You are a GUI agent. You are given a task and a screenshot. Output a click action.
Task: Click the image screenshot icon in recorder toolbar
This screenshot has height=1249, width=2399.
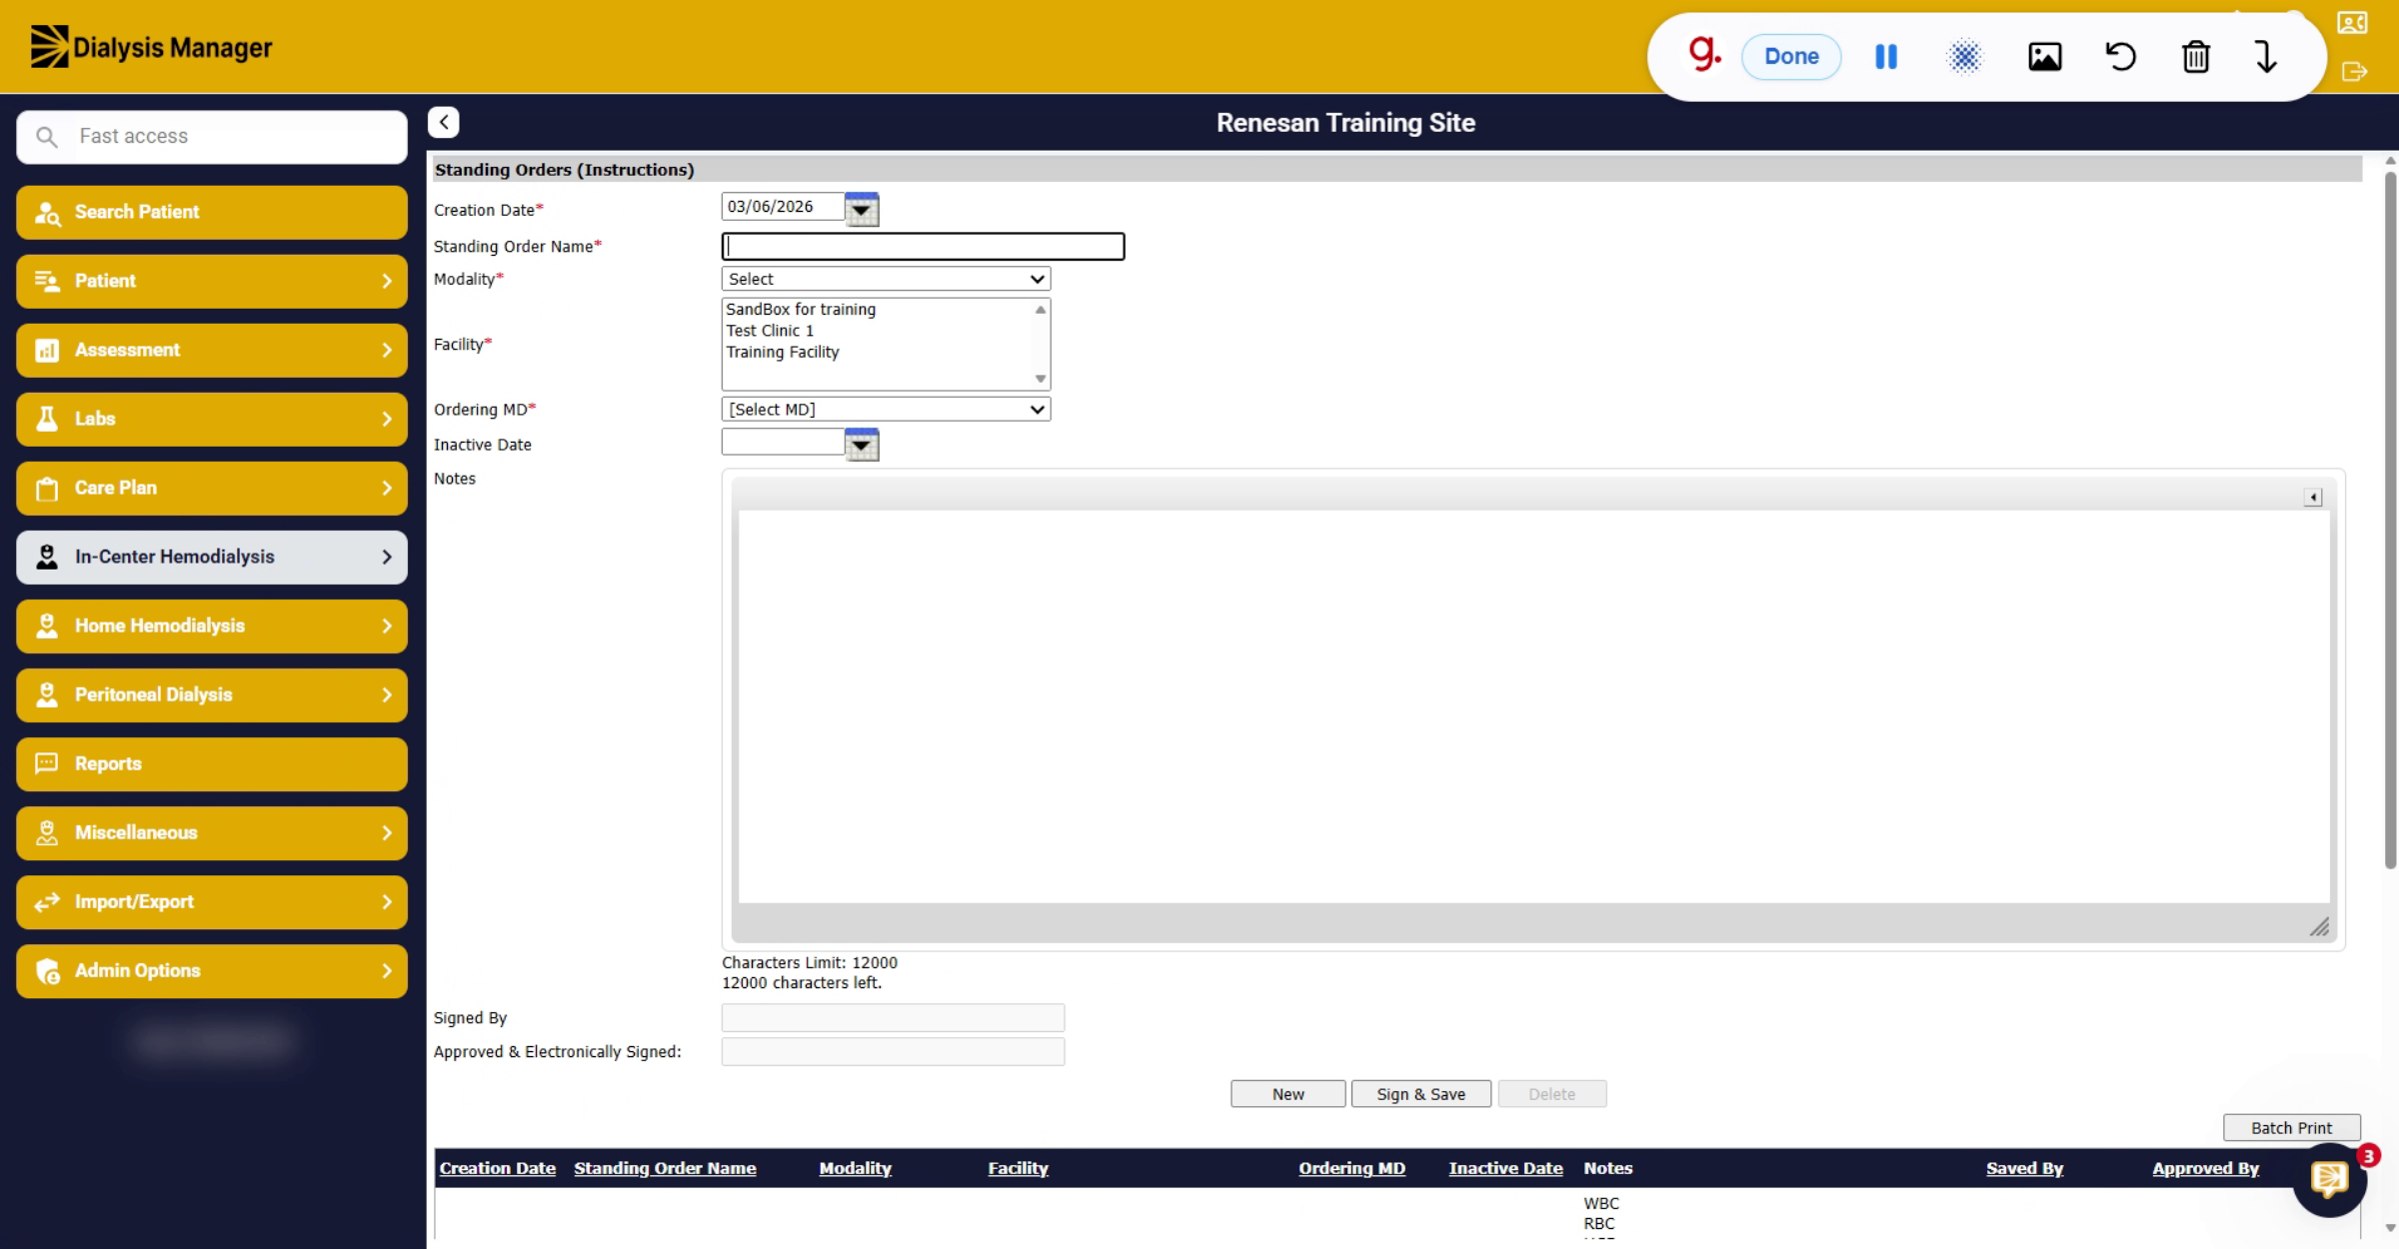[x=2044, y=57]
